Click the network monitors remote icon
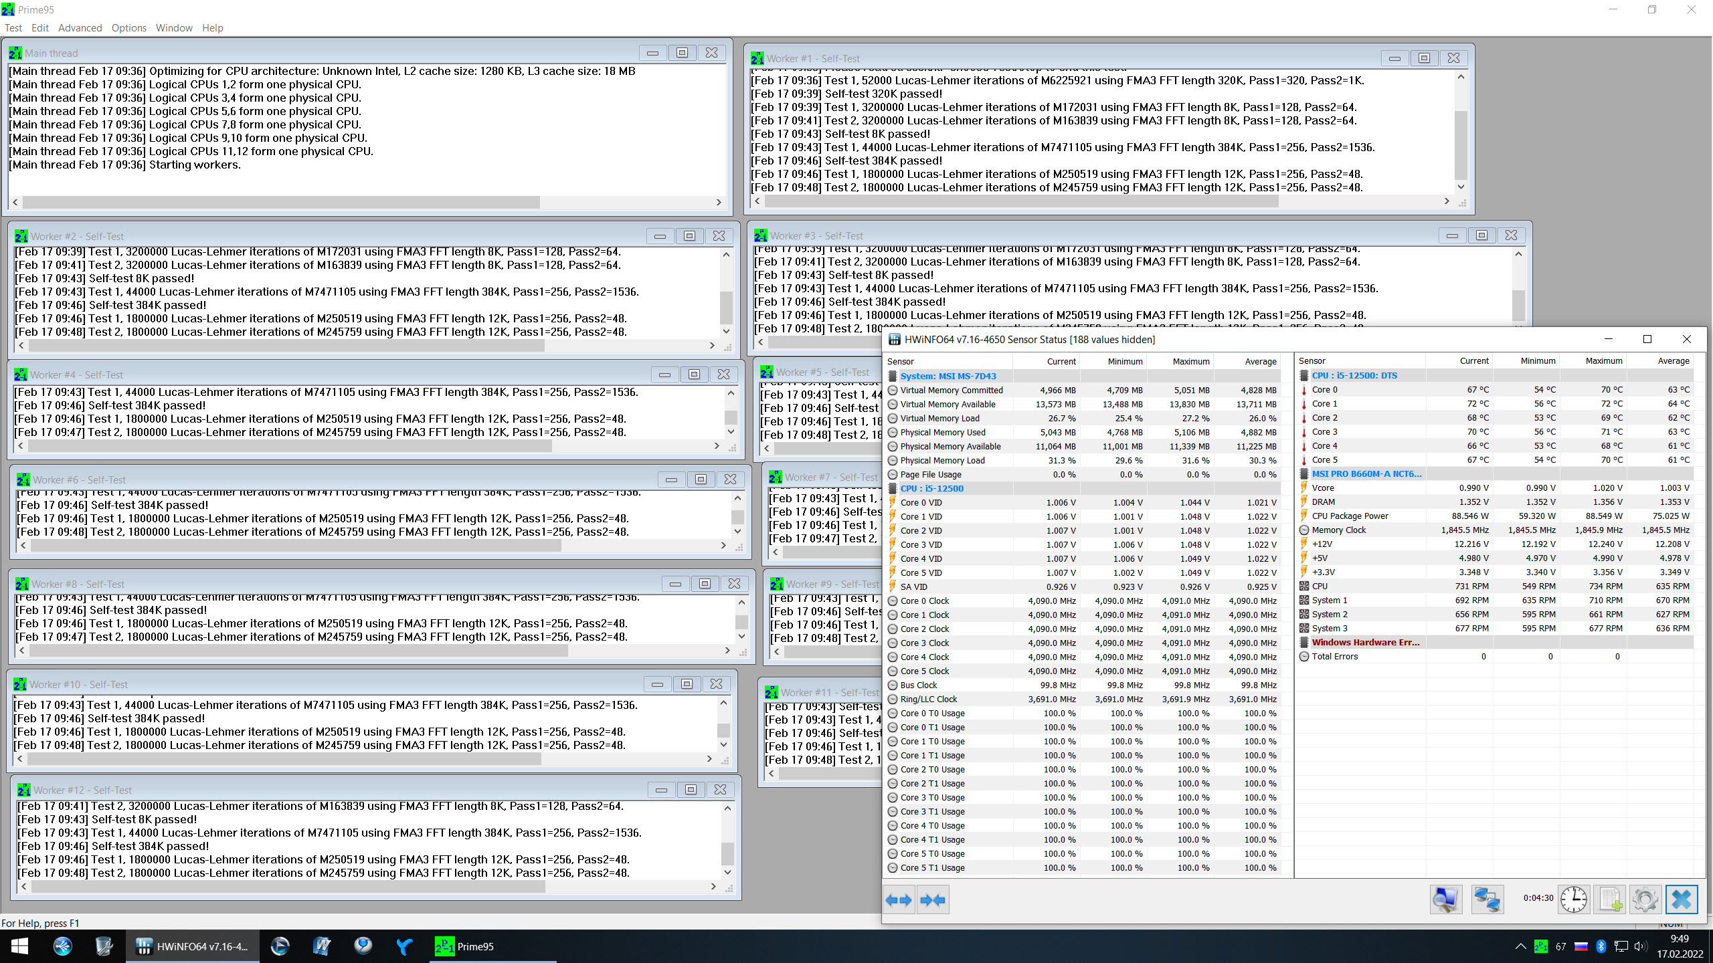The height and width of the screenshot is (963, 1713). [1487, 899]
